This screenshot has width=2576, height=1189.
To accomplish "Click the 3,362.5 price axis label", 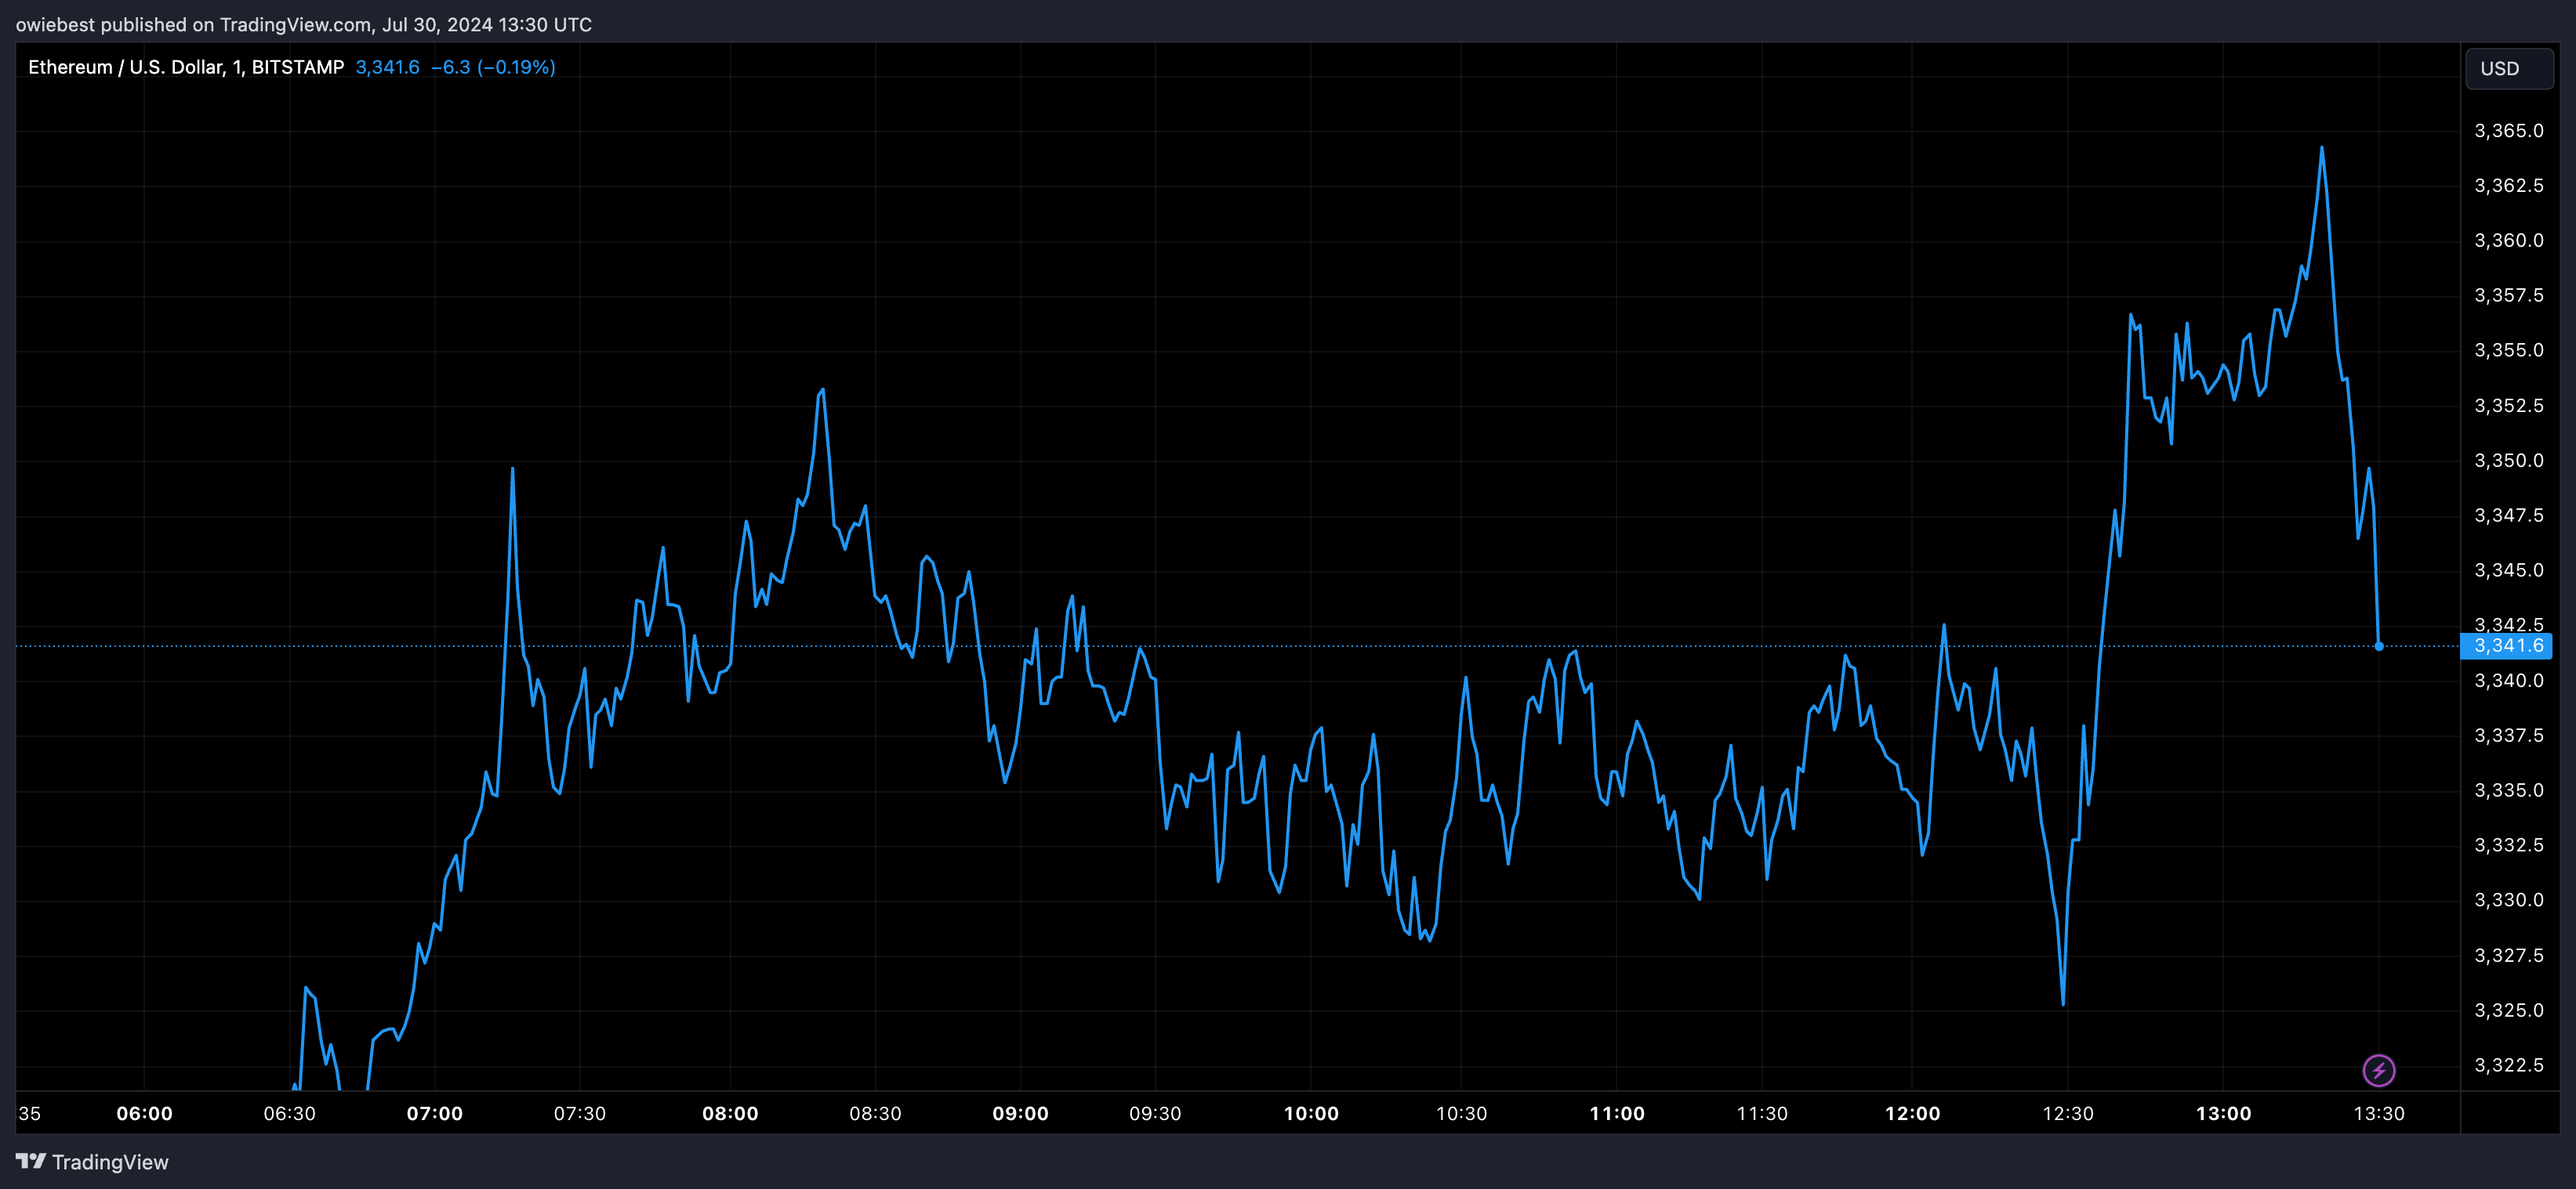I will click(2508, 186).
